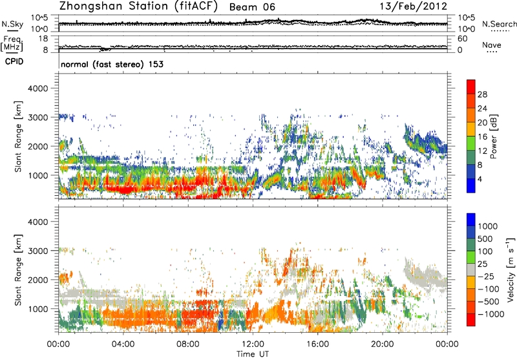Click the Nave legend label

tap(492, 45)
